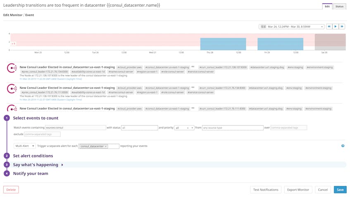Click the fast-forward time range button
The height and width of the screenshot is (197, 350).
pos(342,26)
